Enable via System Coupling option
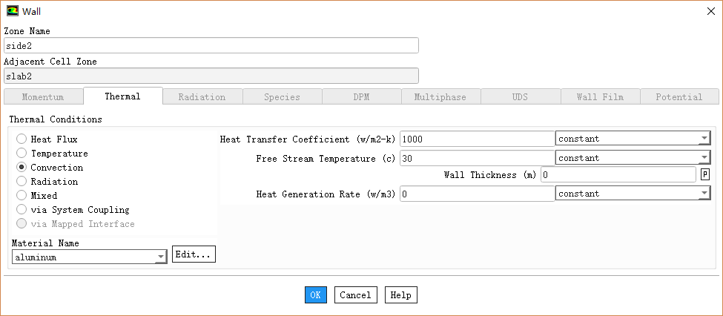The height and width of the screenshot is (316, 723). pyautogui.click(x=22, y=210)
